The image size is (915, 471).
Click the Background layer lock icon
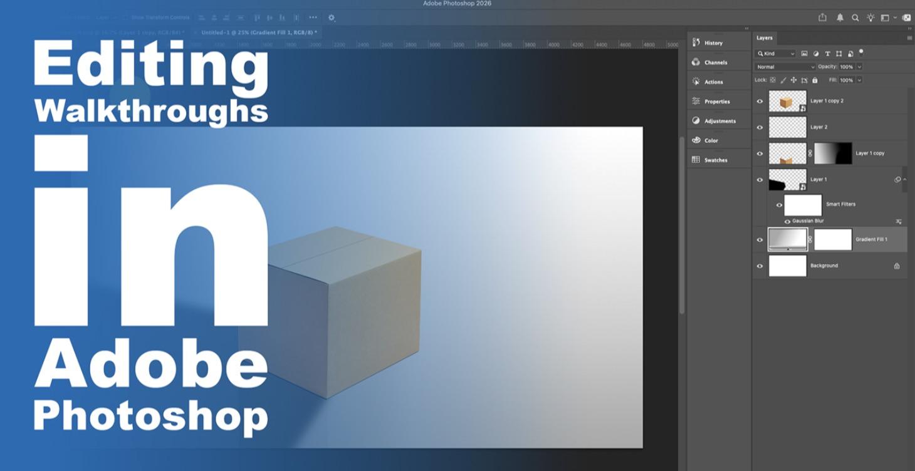(x=897, y=266)
